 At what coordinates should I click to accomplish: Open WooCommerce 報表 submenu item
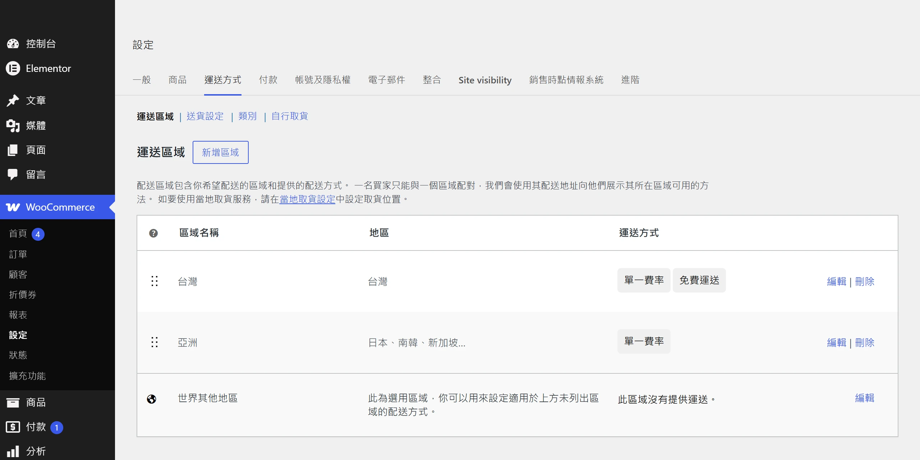tap(18, 315)
